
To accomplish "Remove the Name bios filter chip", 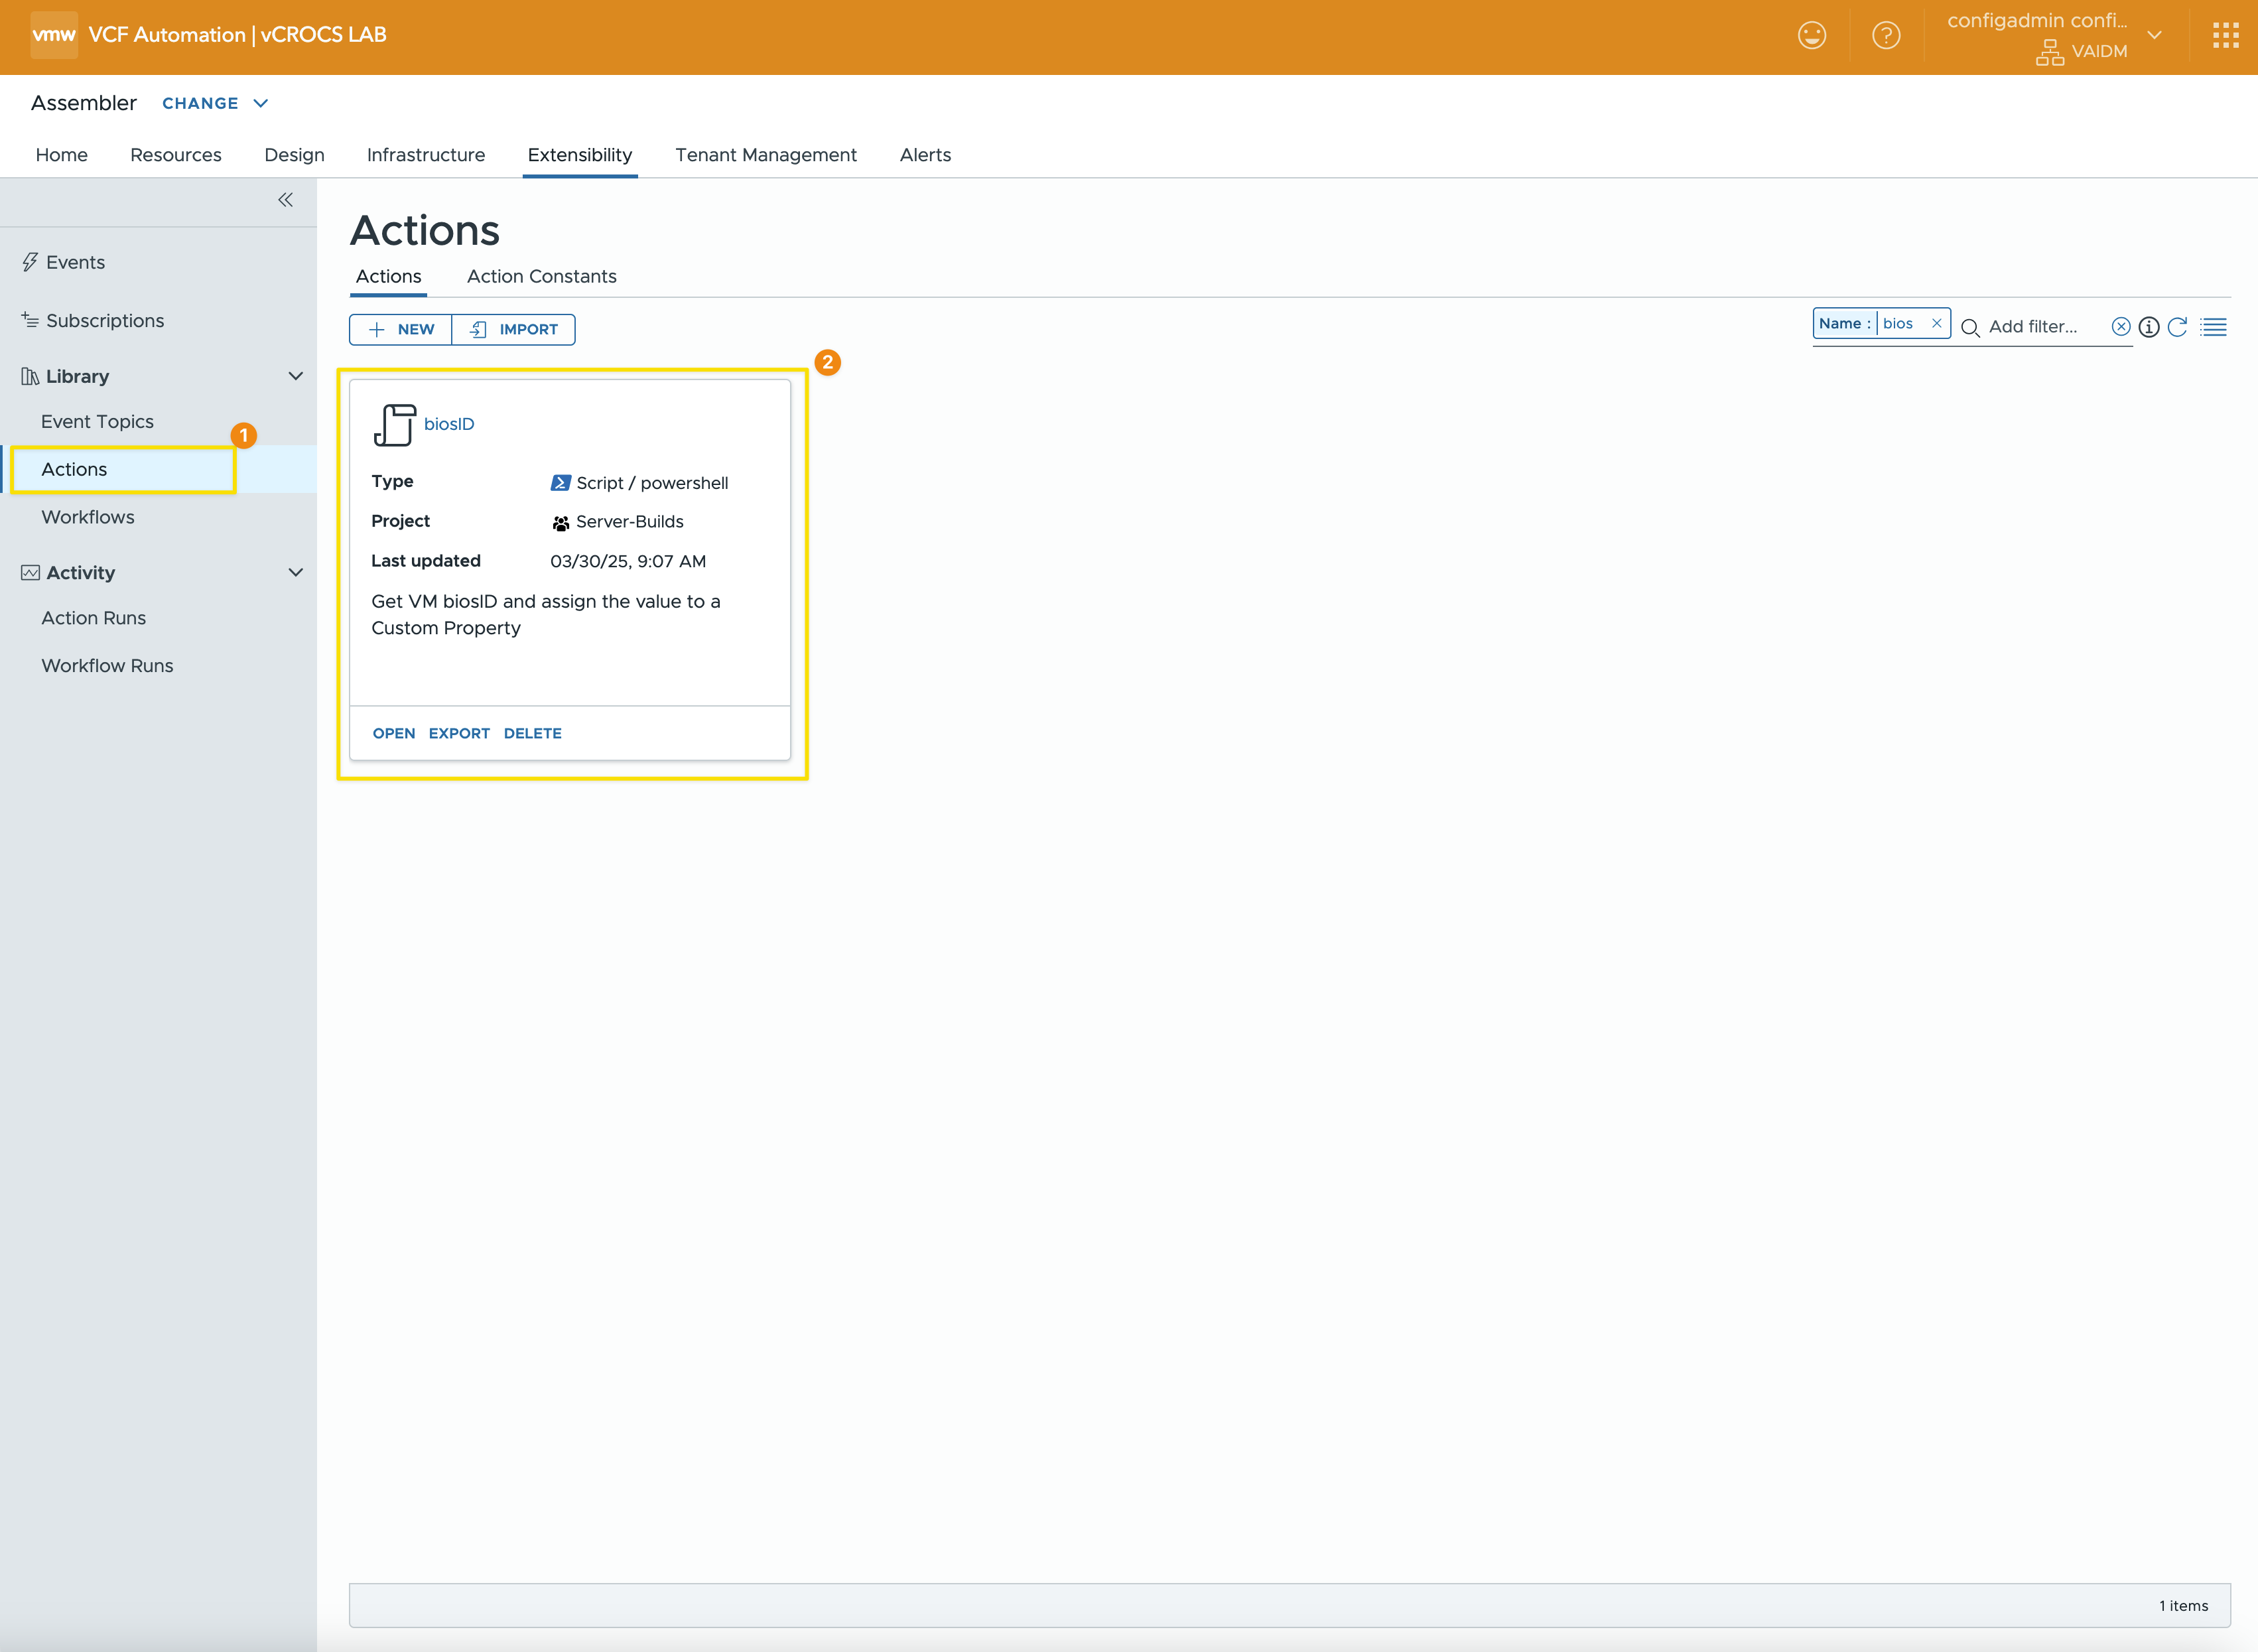I will tap(1936, 323).
